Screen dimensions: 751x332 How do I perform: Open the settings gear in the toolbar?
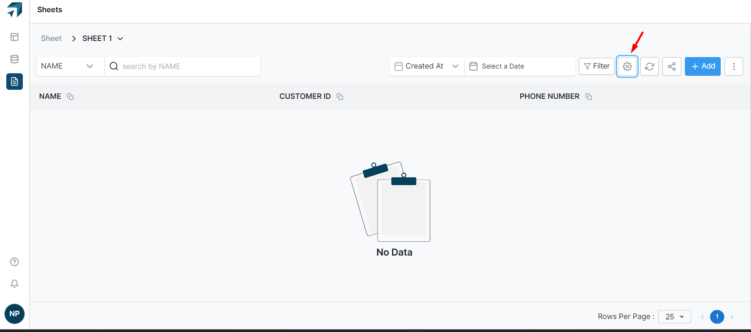tap(627, 66)
